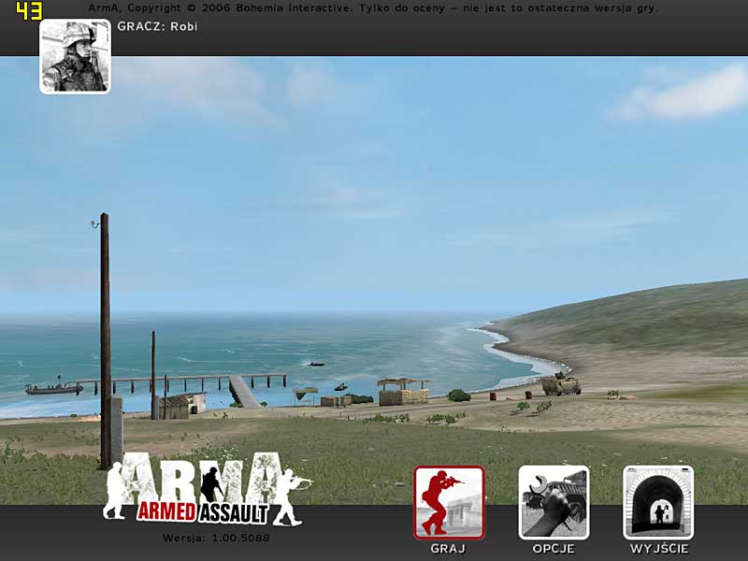Image resolution: width=748 pixels, height=561 pixels.
Task: Select the player soldier portrait avatar
Action: (75, 57)
